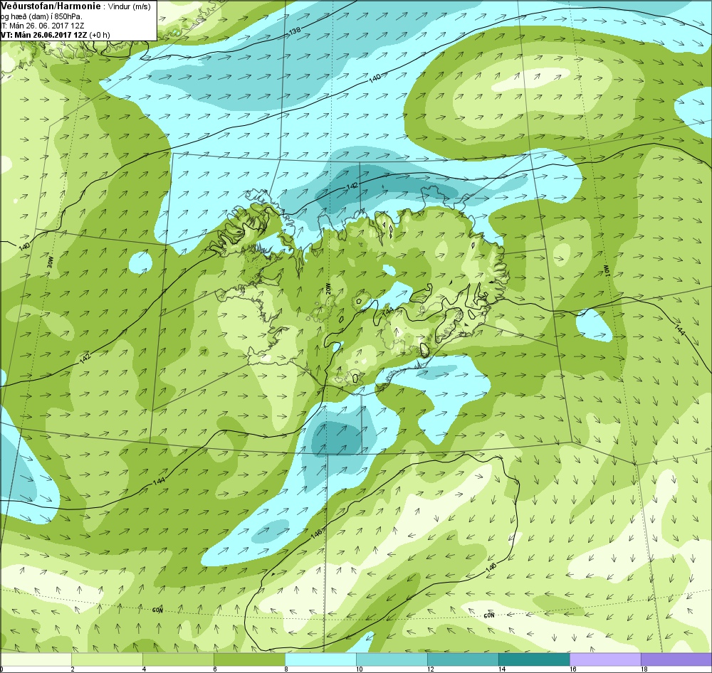The height and width of the screenshot is (673, 712).
Task: Click the legend tick value 8
Action: pos(286,669)
